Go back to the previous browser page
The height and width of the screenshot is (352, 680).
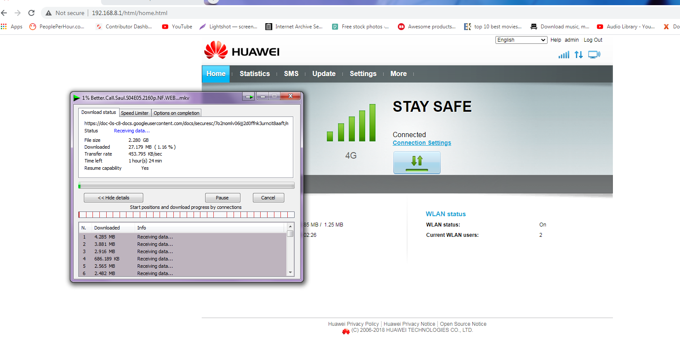tap(4, 13)
